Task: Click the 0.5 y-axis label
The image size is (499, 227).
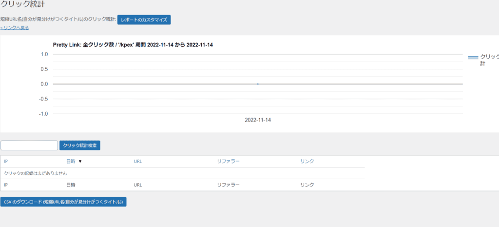Action: [44, 69]
